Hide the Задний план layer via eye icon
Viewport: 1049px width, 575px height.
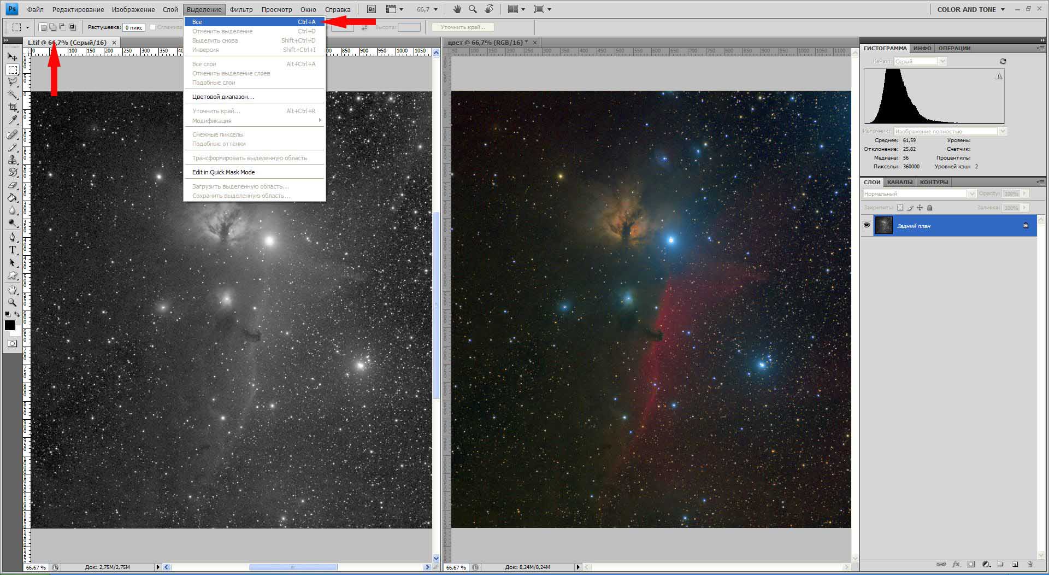[x=867, y=225]
